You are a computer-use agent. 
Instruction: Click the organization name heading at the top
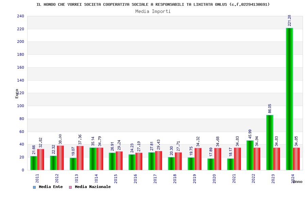[153, 4]
